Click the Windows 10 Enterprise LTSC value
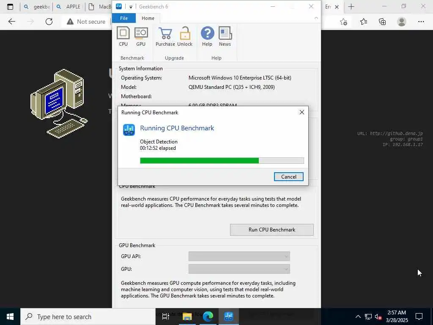This screenshot has width=433, height=325. click(240, 78)
